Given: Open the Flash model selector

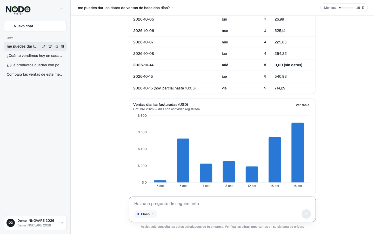Looking at the screenshot, I should (146, 214).
